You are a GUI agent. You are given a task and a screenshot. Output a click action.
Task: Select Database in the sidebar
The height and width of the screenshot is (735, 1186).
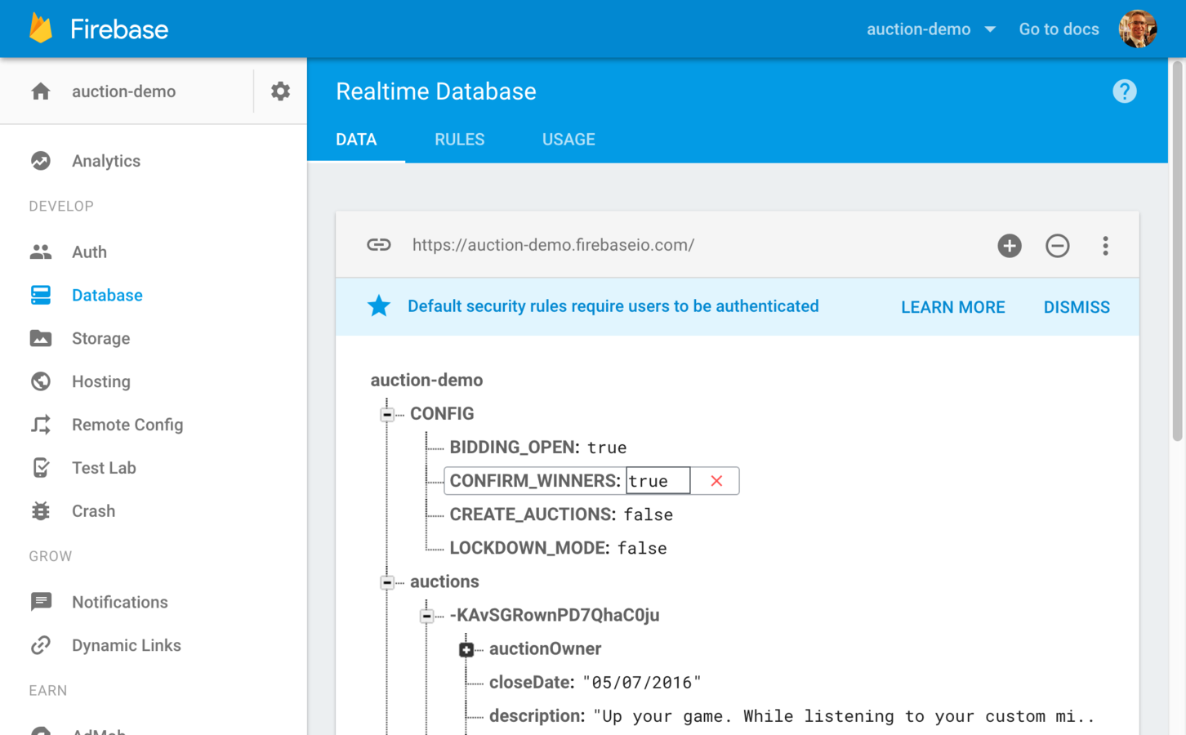[107, 295]
